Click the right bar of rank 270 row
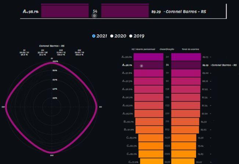Viewport: 239px width, 164px height. (x=185, y=113)
